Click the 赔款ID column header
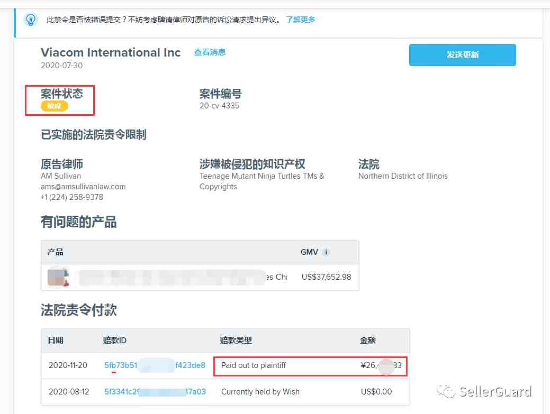The width and height of the screenshot is (550, 414). [x=115, y=341]
